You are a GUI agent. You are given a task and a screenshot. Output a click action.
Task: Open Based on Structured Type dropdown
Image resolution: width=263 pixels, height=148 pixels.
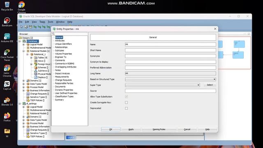point(214,79)
